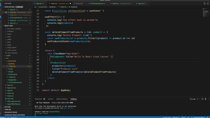Open reportWebVitals.ts in the file tree
Viewport: 210px width, 118px height.
[x=14, y=104]
